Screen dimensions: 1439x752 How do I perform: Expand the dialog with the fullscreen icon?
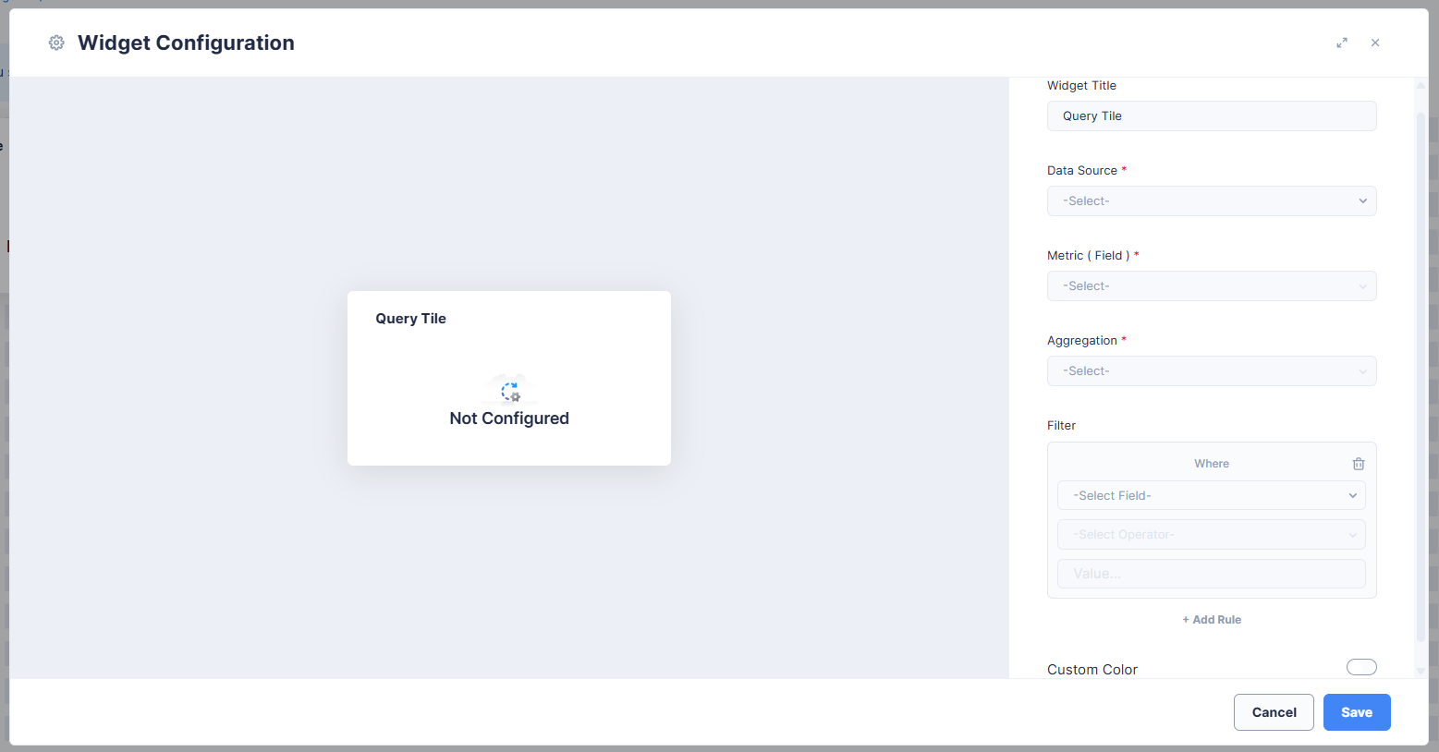[x=1342, y=42]
